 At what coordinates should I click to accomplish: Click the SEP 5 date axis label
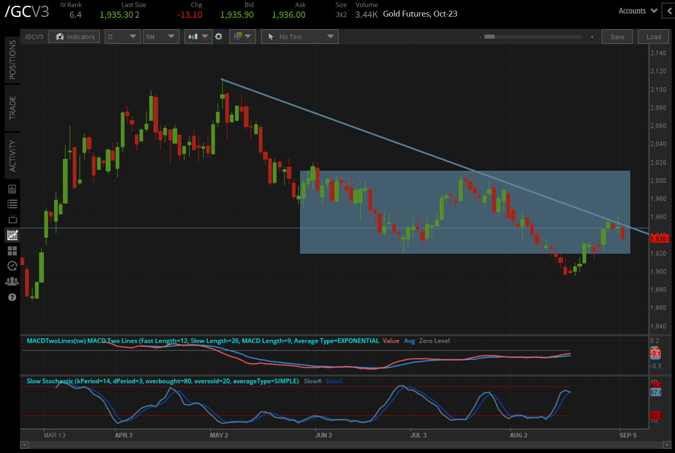(x=628, y=435)
